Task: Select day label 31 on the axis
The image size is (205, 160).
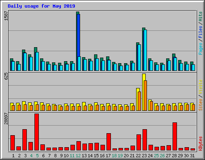Action: [x=192, y=156]
